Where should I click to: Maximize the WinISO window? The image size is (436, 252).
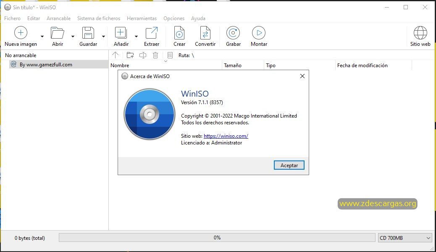click(x=406, y=7)
